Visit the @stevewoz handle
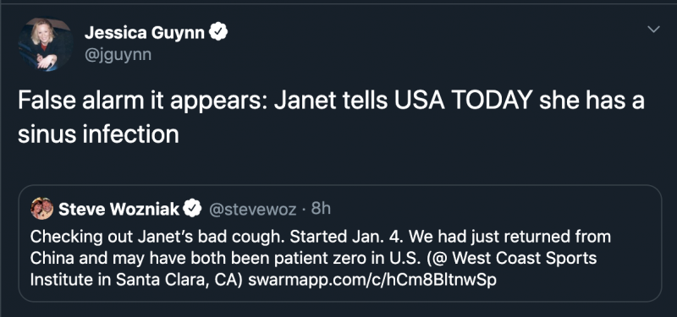677x317 pixels. coord(252,210)
